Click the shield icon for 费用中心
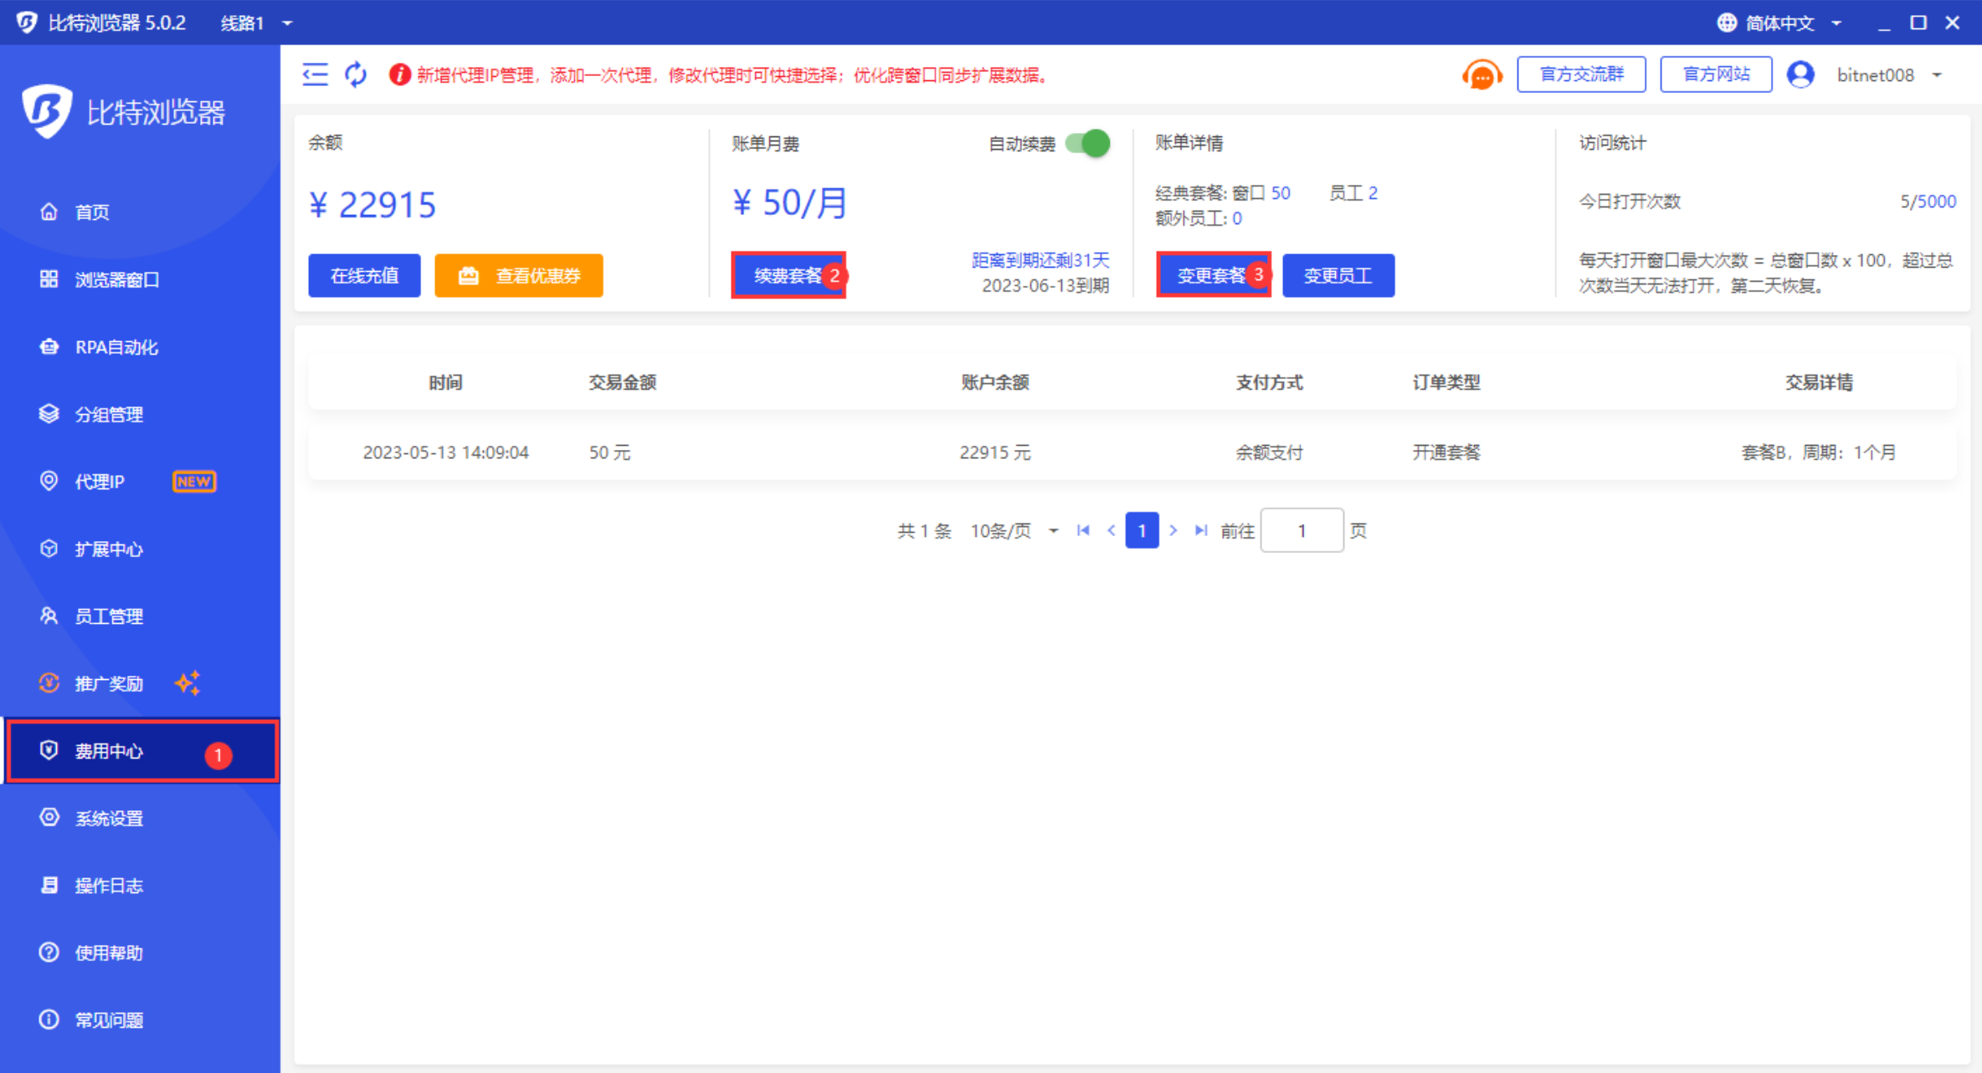The height and width of the screenshot is (1073, 1982). 49,750
